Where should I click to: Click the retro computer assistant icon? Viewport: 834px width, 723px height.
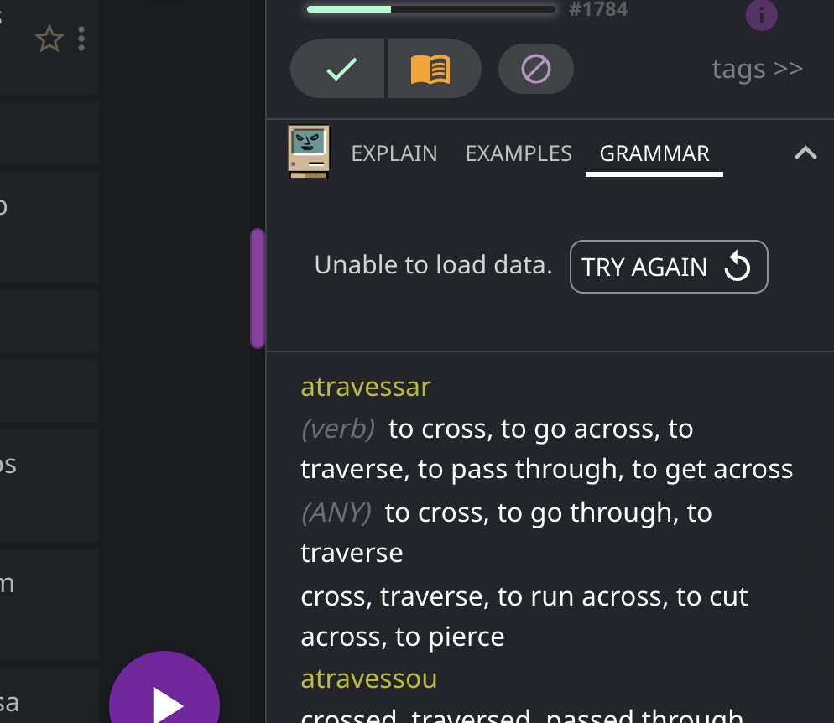click(308, 152)
